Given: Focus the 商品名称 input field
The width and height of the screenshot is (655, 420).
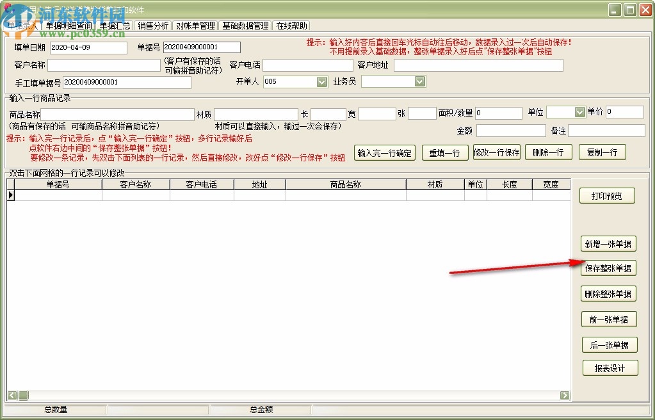Looking at the screenshot, I should [x=117, y=115].
